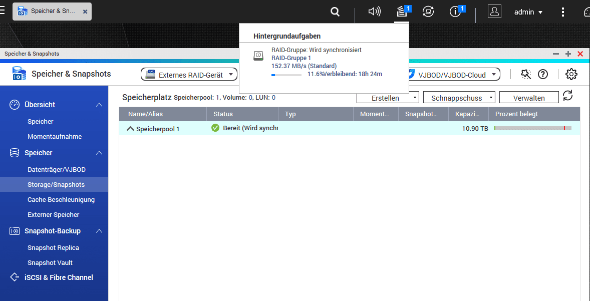Sort by Typ column header

click(x=316, y=114)
